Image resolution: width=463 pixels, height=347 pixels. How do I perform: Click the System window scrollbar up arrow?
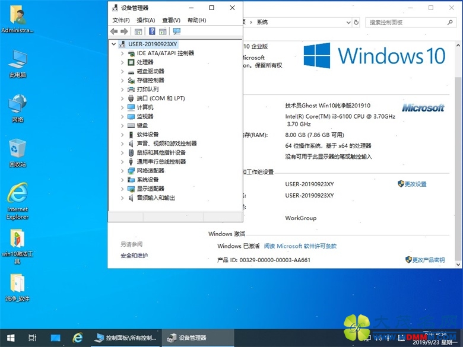[458, 46]
